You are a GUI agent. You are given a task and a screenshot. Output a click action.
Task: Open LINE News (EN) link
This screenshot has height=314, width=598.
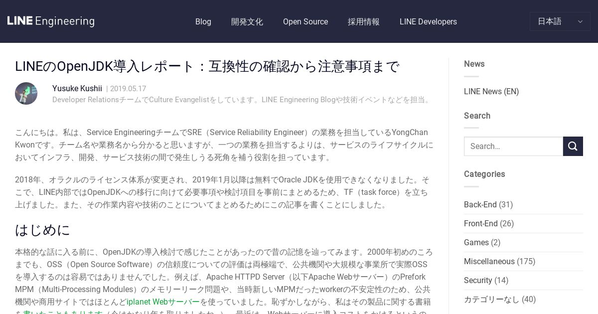[491, 91]
